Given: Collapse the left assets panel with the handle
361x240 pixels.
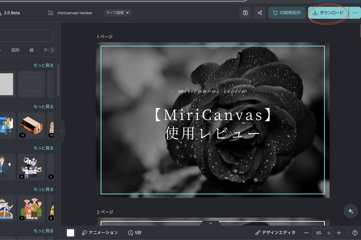Looking at the screenshot, I should pos(61,130).
